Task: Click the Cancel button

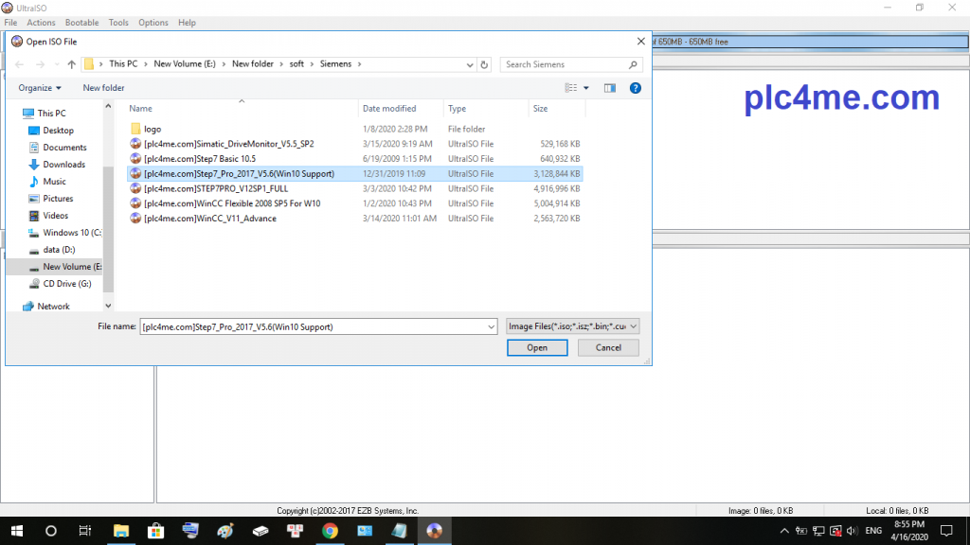Action: 608,348
